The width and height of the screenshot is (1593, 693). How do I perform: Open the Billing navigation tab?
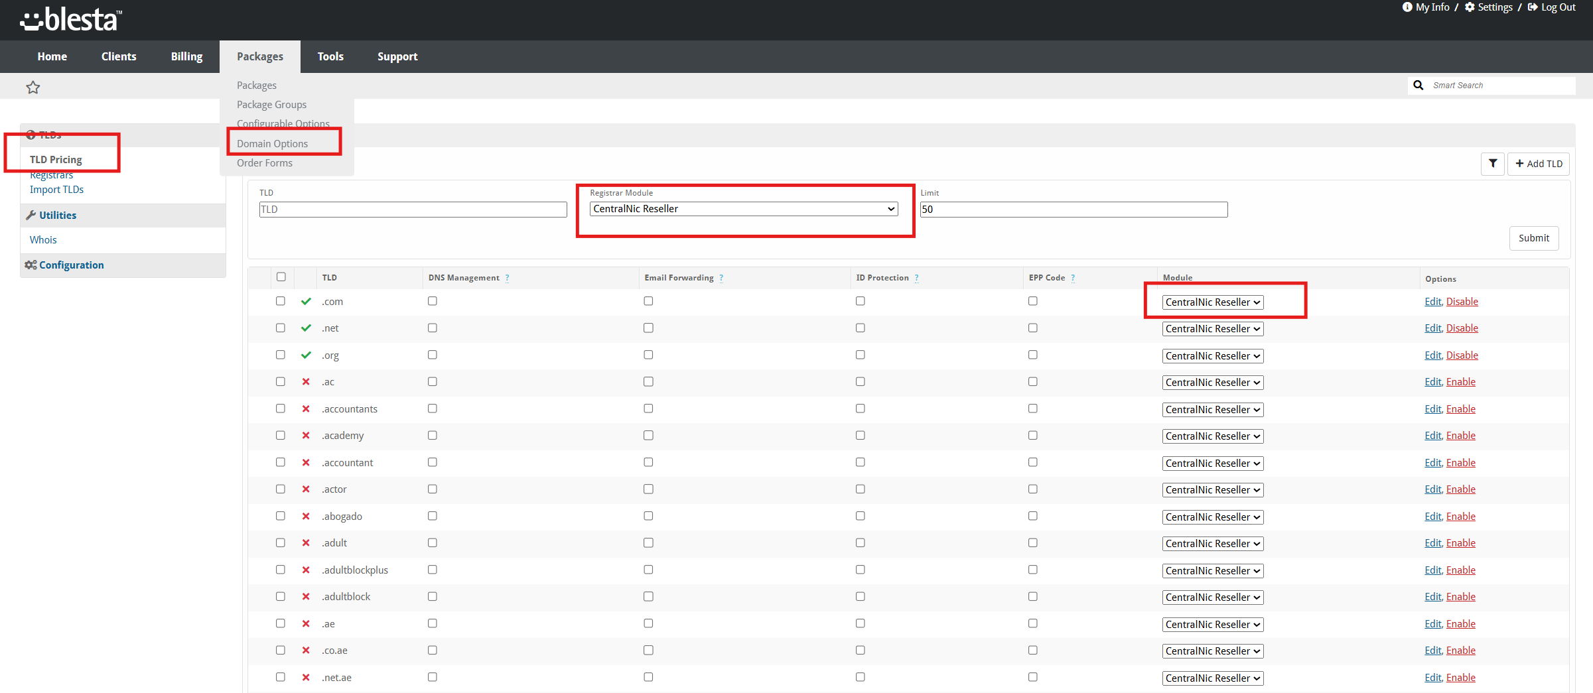(186, 56)
